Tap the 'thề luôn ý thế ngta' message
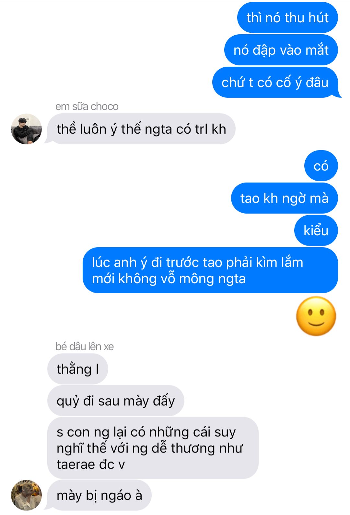This screenshot has width=350, height=515. point(141,129)
